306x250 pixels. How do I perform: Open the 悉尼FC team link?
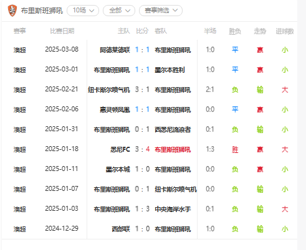(120, 149)
